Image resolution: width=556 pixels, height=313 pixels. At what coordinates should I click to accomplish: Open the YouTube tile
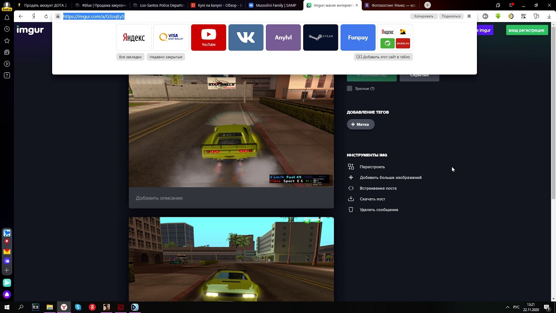(x=208, y=37)
